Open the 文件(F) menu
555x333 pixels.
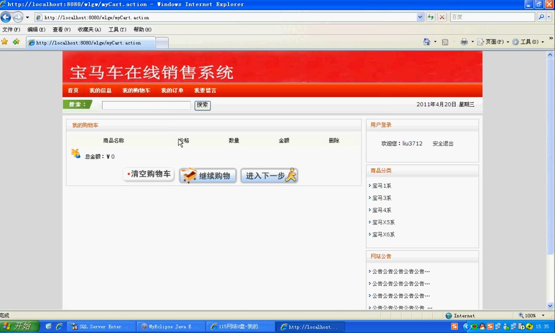pos(11,29)
